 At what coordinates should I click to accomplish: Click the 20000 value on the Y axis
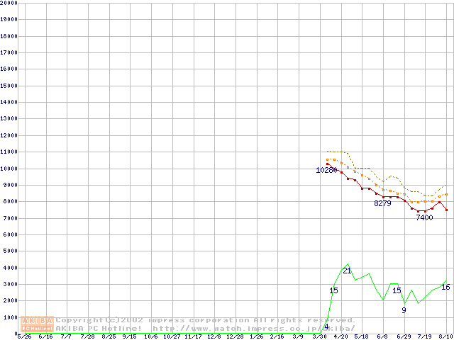pyautogui.click(x=9, y=4)
